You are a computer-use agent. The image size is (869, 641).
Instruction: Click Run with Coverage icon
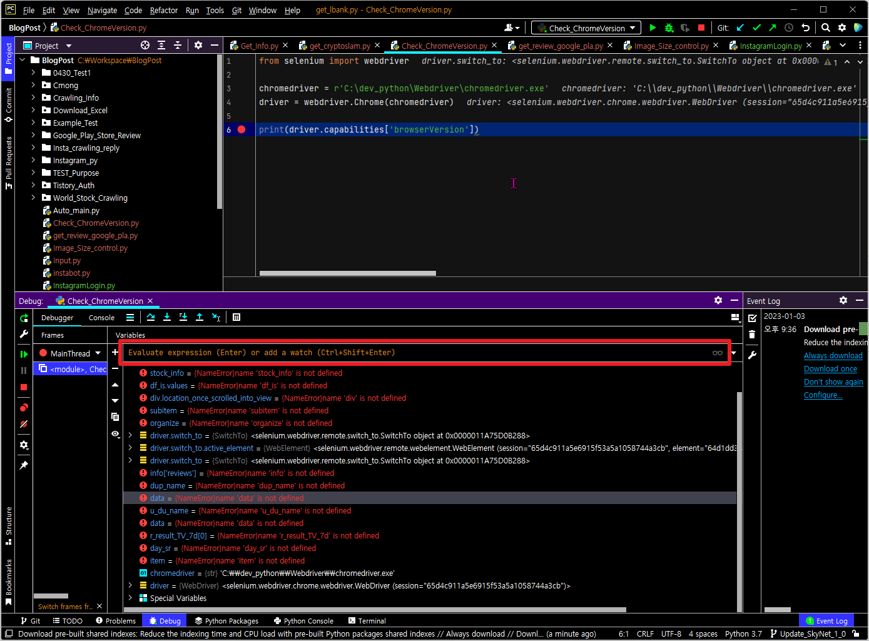point(685,28)
